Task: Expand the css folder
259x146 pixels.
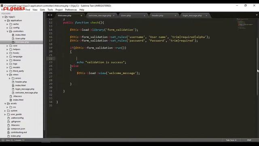Action: pos(7,107)
